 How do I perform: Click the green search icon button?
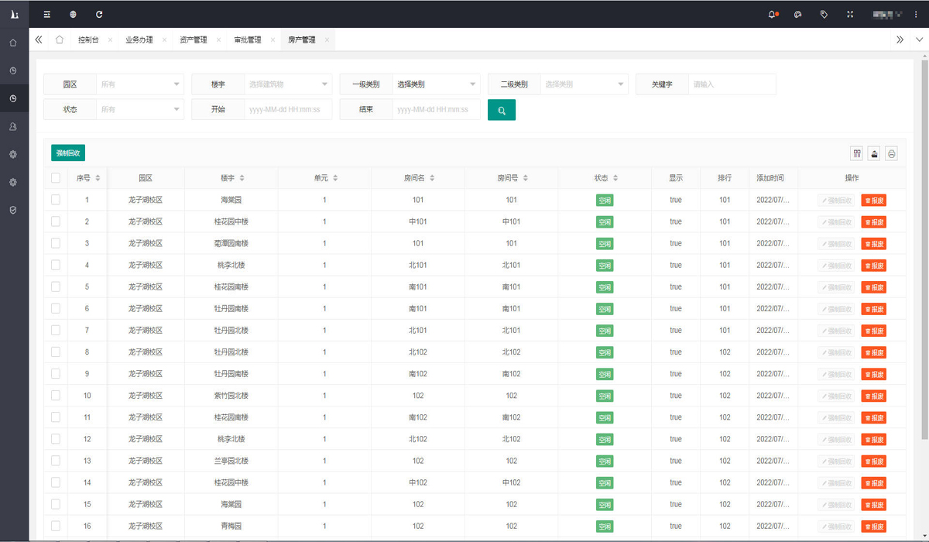coord(502,111)
